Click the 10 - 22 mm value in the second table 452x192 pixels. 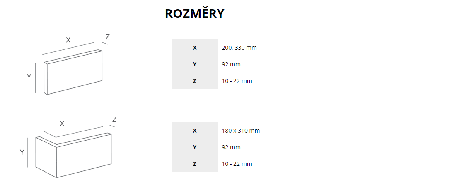point(237,164)
